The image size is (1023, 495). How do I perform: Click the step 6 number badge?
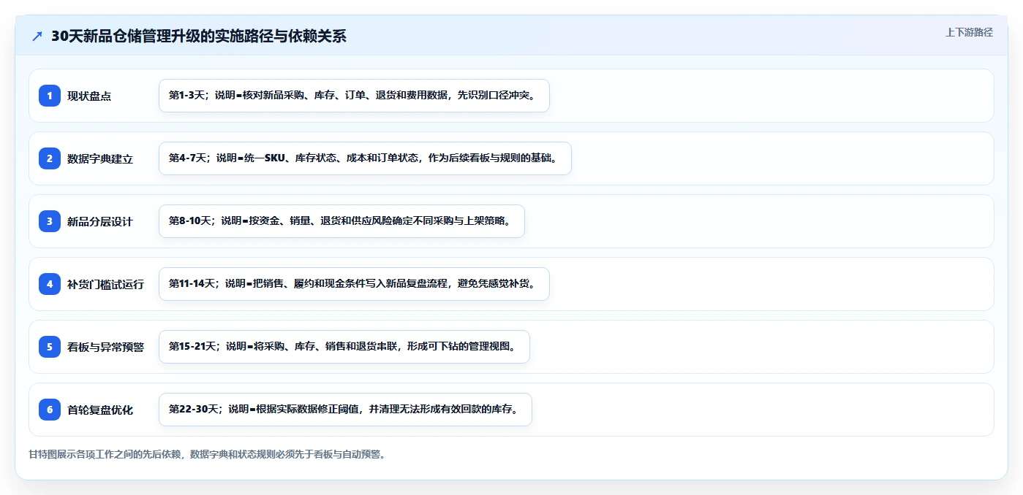[50, 410]
